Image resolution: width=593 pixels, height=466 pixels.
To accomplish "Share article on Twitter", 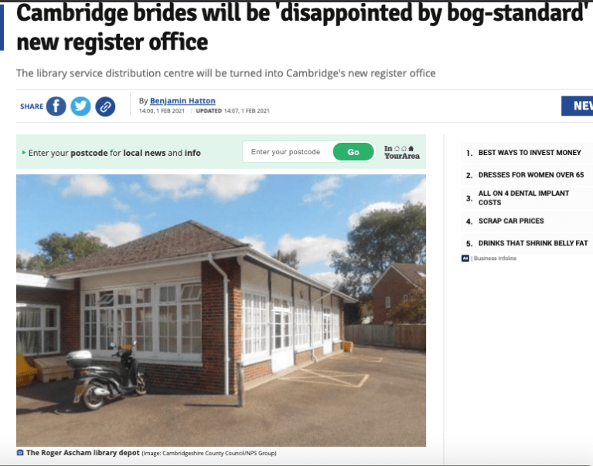I will [x=80, y=106].
